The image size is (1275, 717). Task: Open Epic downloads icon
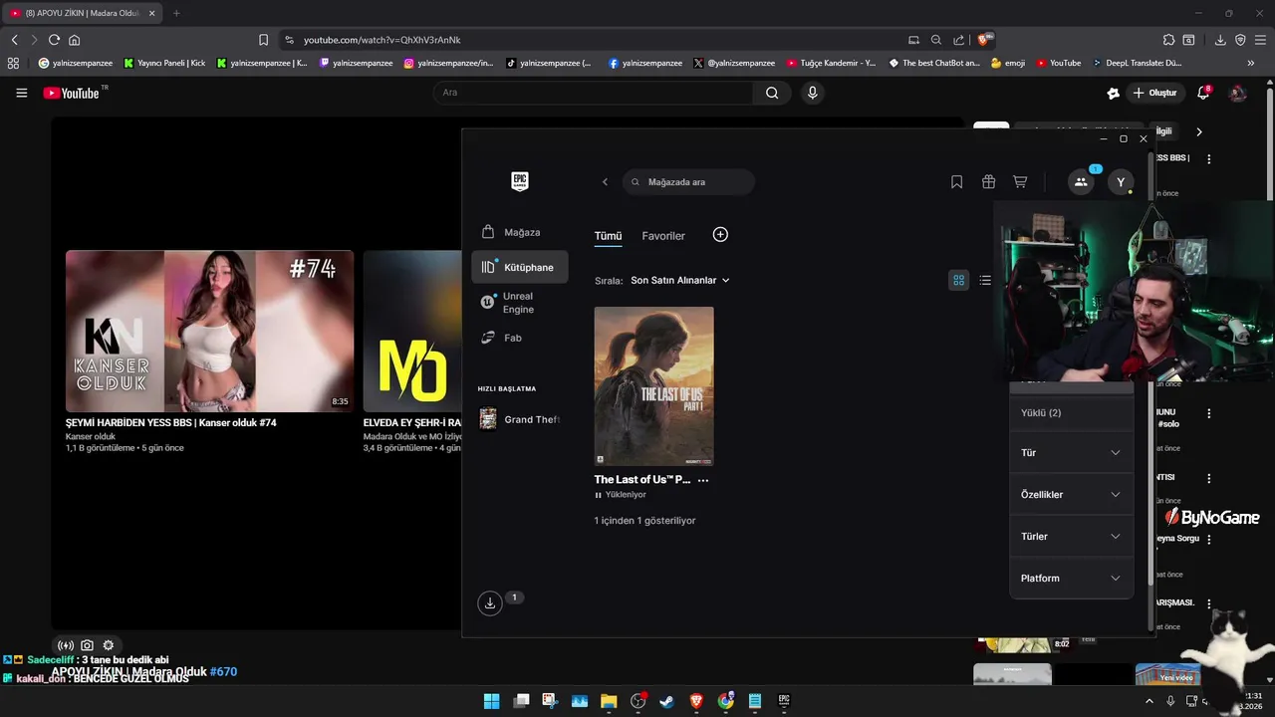[489, 602]
